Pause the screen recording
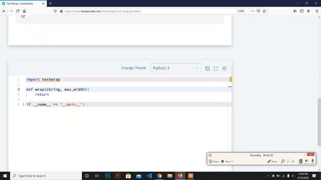This screenshot has width=321, height=180. [x=214, y=161]
